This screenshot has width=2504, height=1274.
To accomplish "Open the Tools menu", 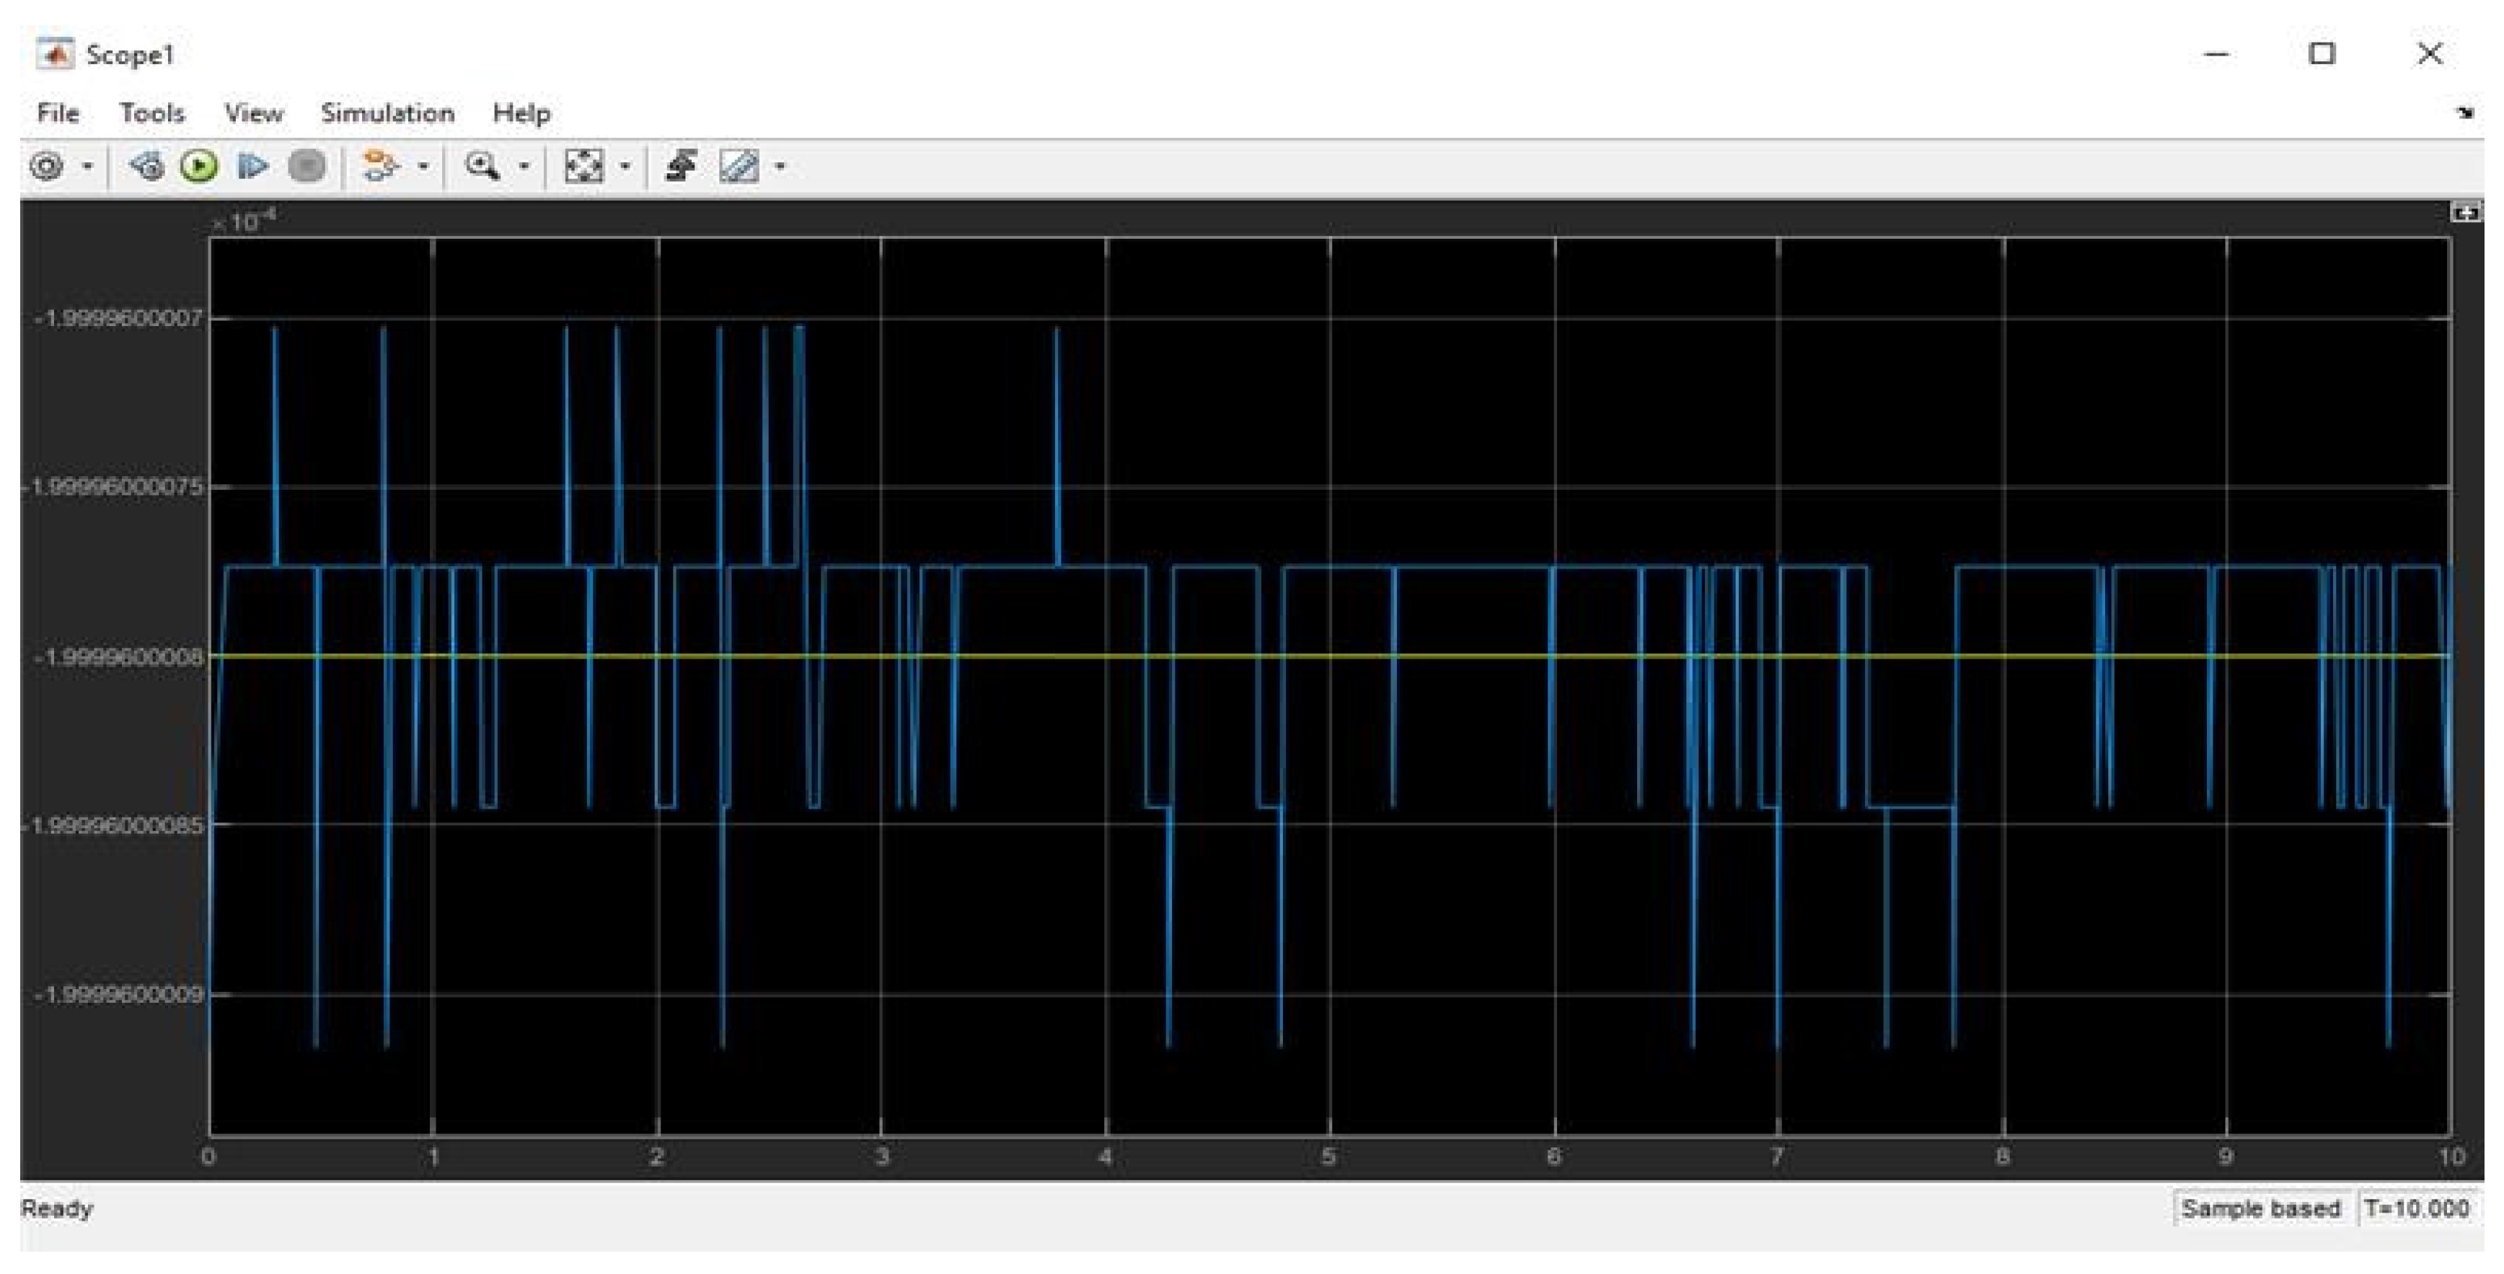I will pos(151,114).
